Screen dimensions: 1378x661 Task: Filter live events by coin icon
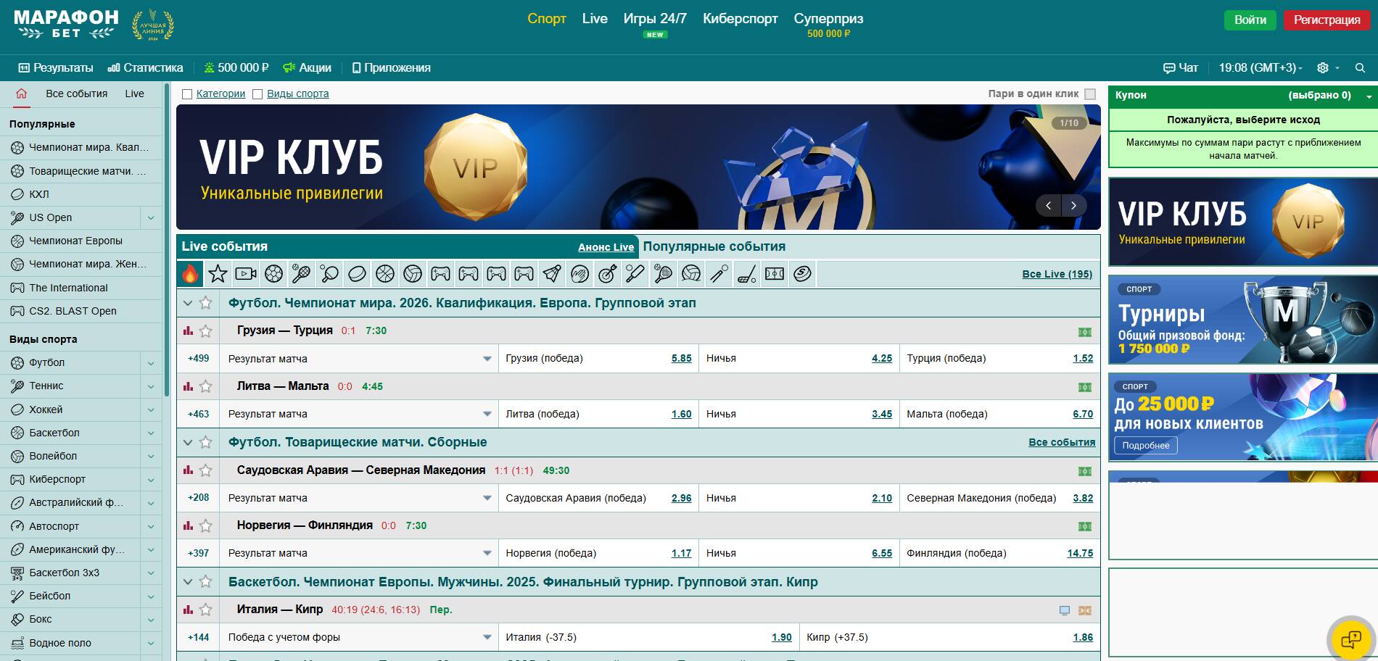(803, 274)
